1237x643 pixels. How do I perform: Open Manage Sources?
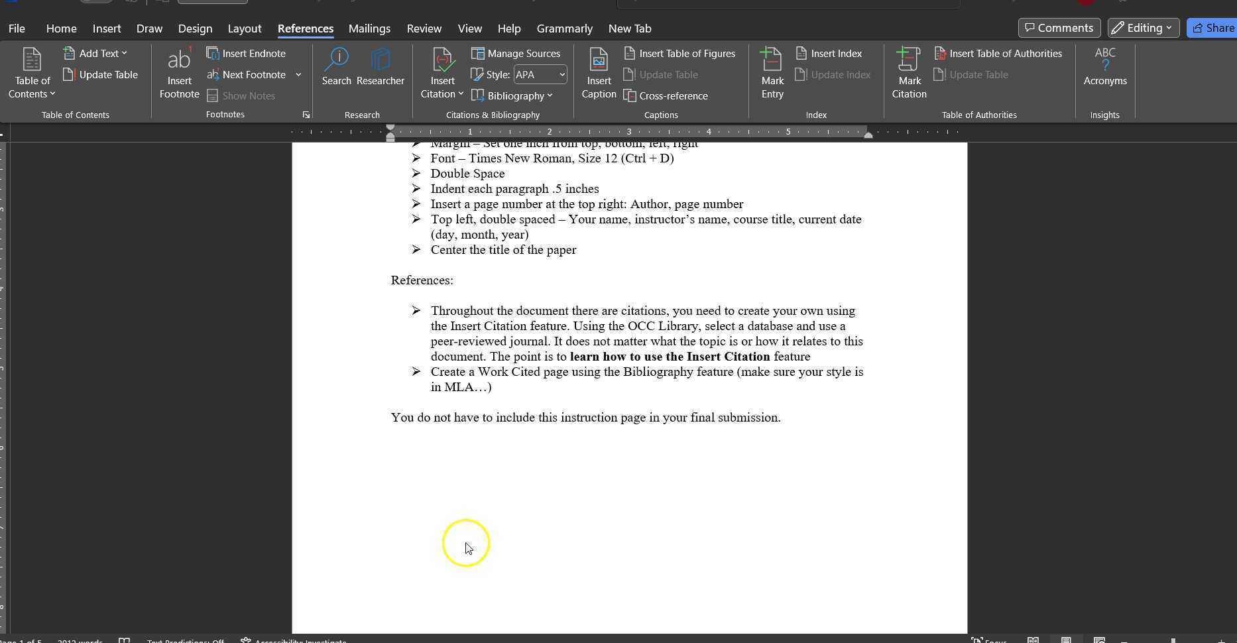tap(516, 53)
